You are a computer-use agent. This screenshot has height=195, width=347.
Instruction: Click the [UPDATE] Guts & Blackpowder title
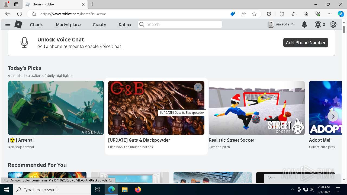coord(139,140)
